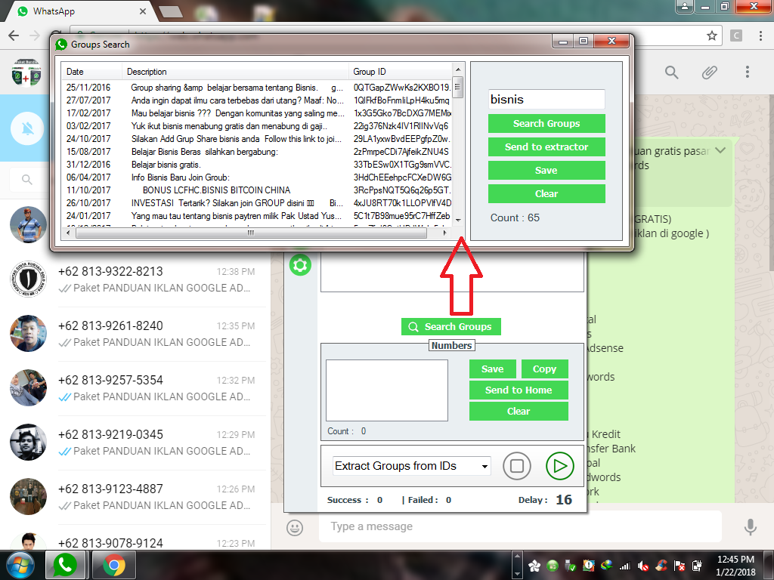774x580 pixels.
Task: Click the Group ID column header
Action: [x=401, y=72]
